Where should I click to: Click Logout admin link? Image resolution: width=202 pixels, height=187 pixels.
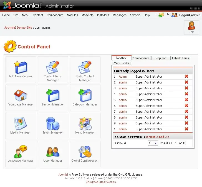tap(190, 15)
